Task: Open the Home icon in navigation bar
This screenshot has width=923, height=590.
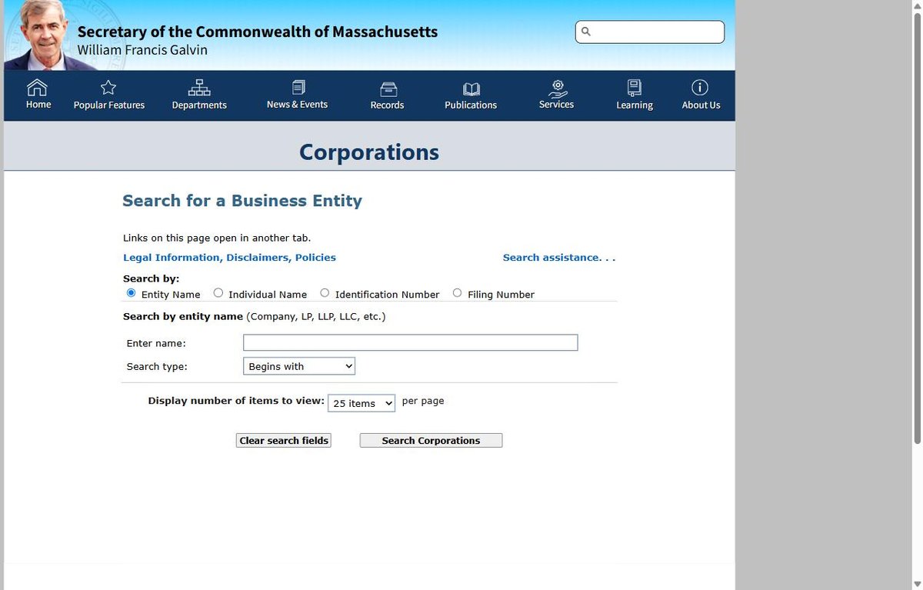Action: (x=37, y=87)
